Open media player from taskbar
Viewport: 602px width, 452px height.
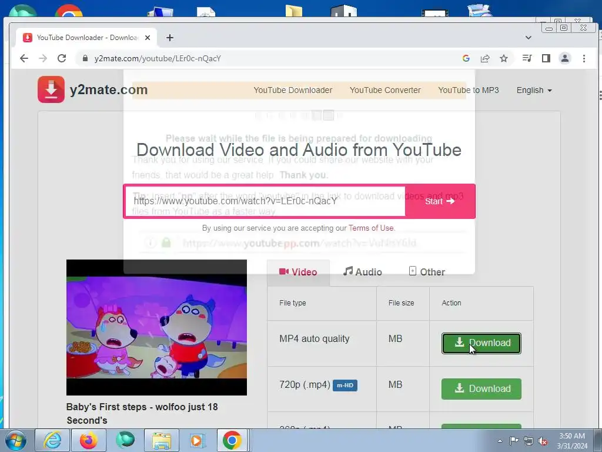click(x=198, y=440)
